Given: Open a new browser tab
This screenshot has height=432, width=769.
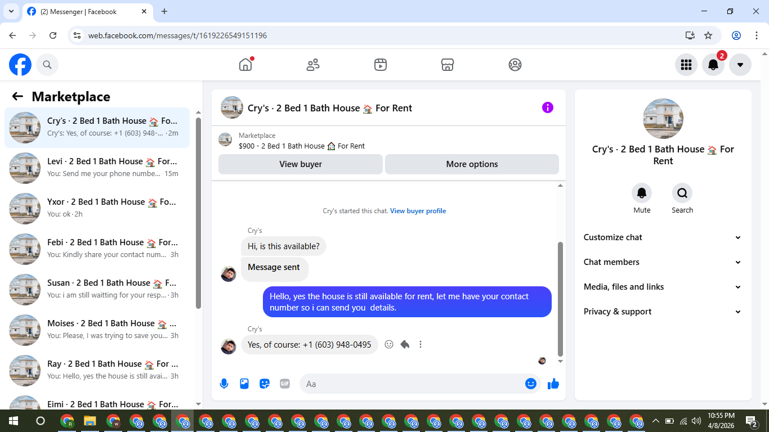Looking at the screenshot, I should (164, 11).
